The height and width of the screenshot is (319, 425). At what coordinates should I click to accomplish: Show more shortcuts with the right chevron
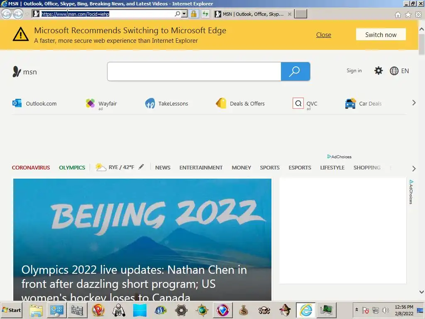click(x=414, y=103)
